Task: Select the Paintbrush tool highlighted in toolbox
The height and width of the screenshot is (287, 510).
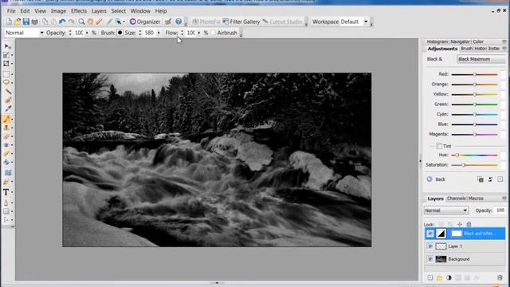Action: [x=6, y=119]
